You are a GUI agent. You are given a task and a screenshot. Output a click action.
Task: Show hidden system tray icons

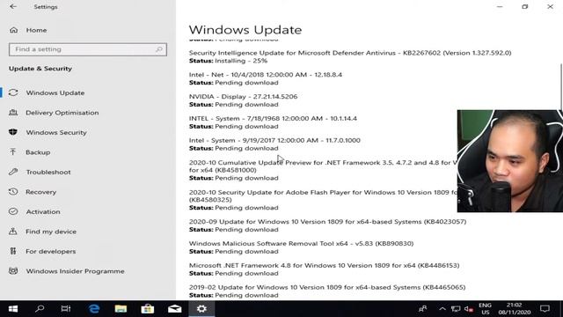[x=442, y=309]
